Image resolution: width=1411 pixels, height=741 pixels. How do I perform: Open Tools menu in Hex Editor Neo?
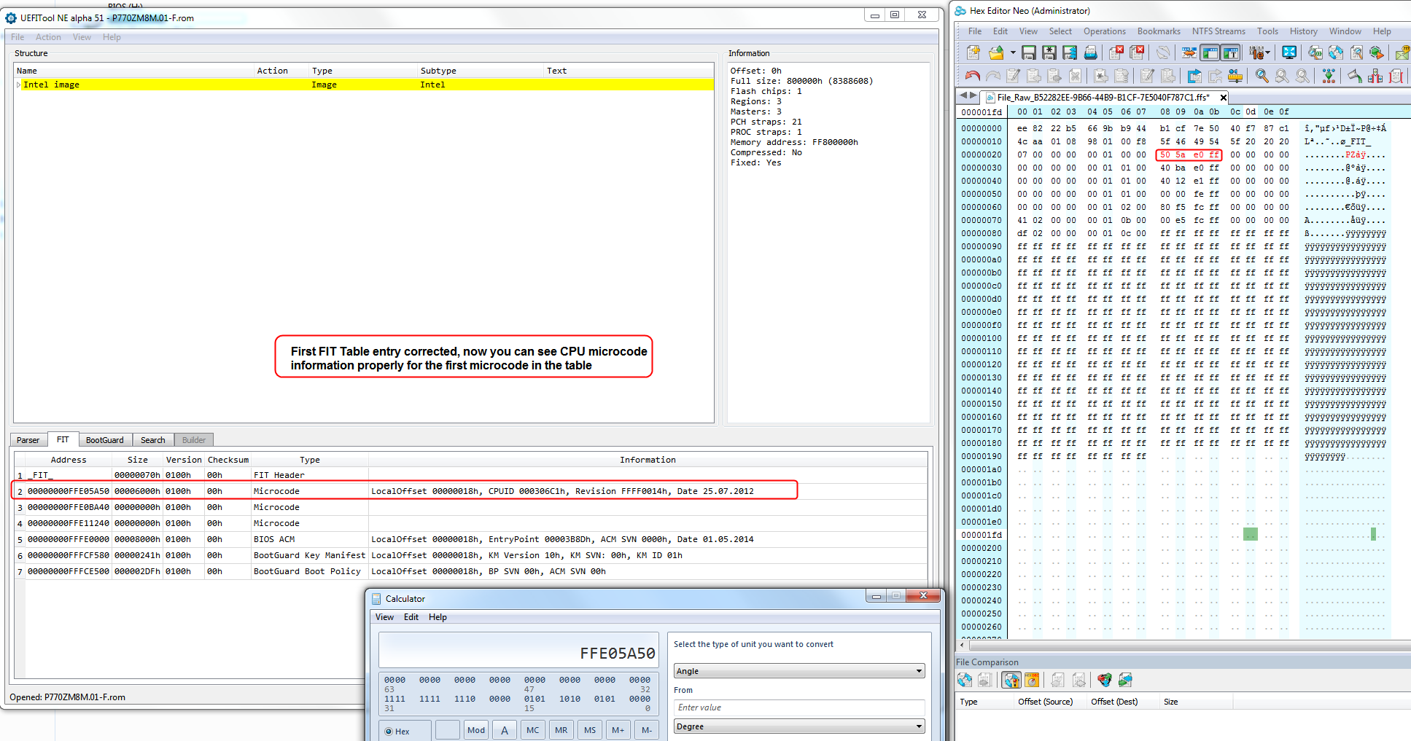point(1267,31)
